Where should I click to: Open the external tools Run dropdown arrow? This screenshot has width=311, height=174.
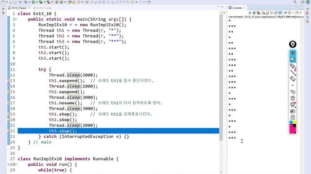click(x=52, y=2)
